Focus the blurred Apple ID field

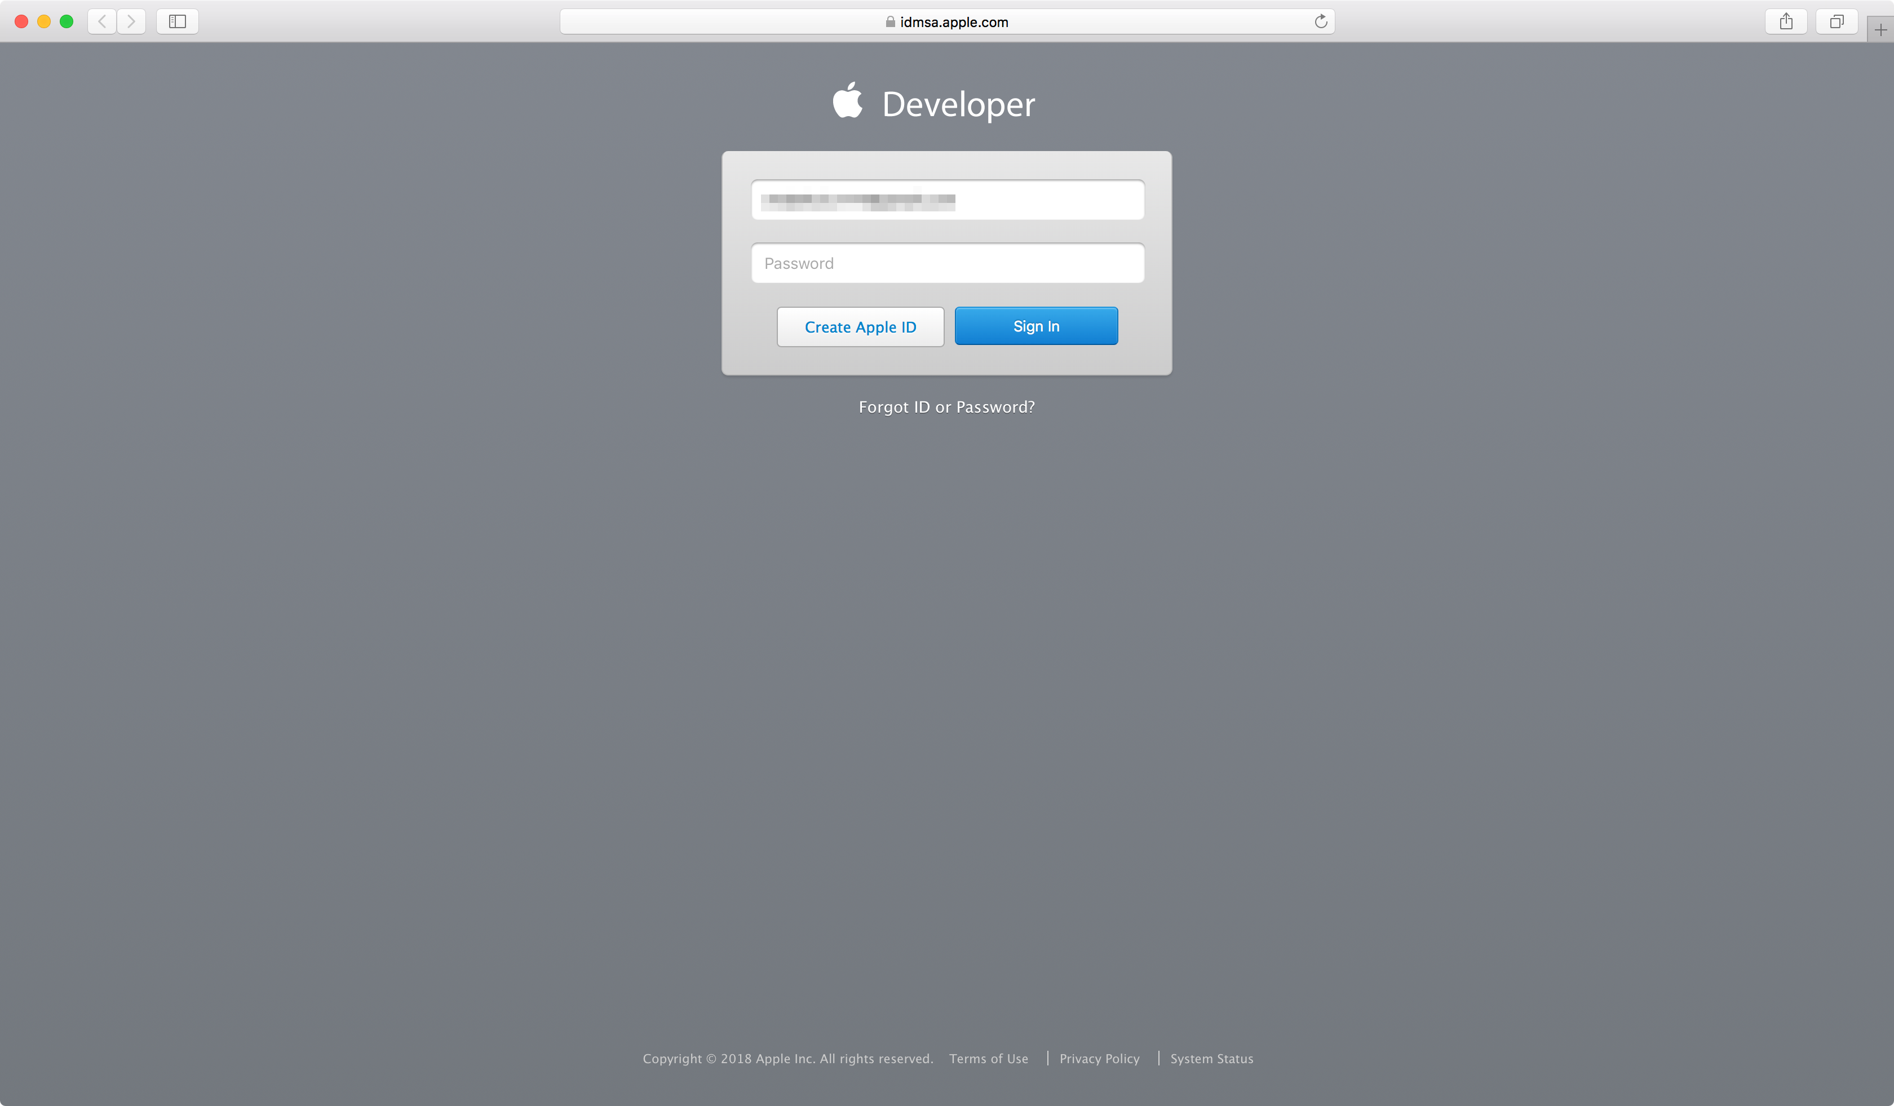tap(947, 200)
